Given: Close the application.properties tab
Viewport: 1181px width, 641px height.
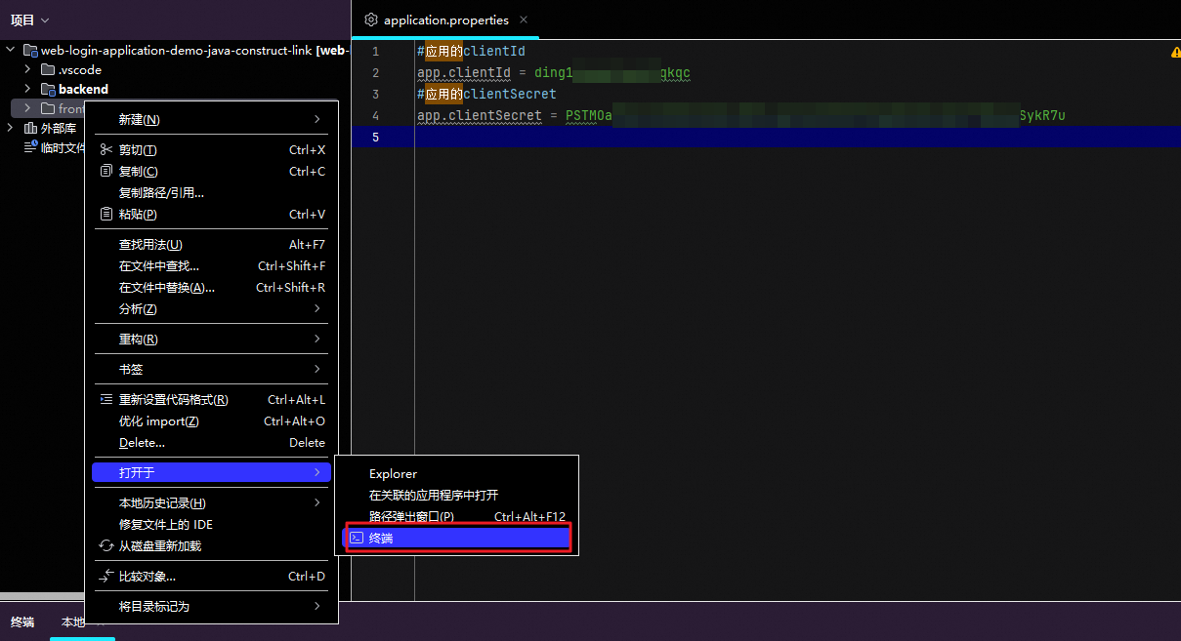Looking at the screenshot, I should [x=524, y=20].
